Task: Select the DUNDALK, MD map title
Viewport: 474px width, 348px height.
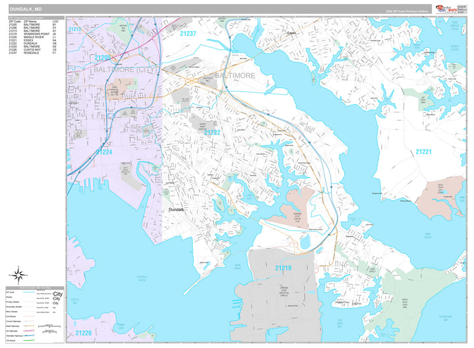Action: click(x=26, y=9)
